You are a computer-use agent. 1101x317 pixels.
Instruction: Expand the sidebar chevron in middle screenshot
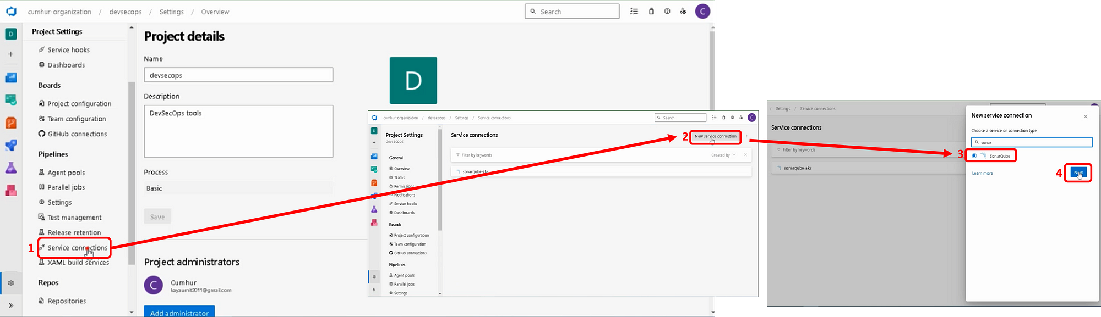tap(374, 290)
